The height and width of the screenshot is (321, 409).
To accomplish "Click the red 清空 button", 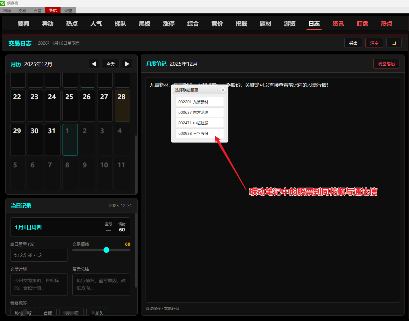I will (x=374, y=43).
